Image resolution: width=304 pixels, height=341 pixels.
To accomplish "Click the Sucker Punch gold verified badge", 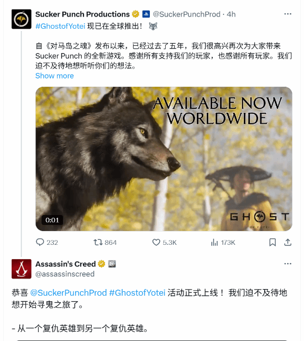I will [135, 14].
